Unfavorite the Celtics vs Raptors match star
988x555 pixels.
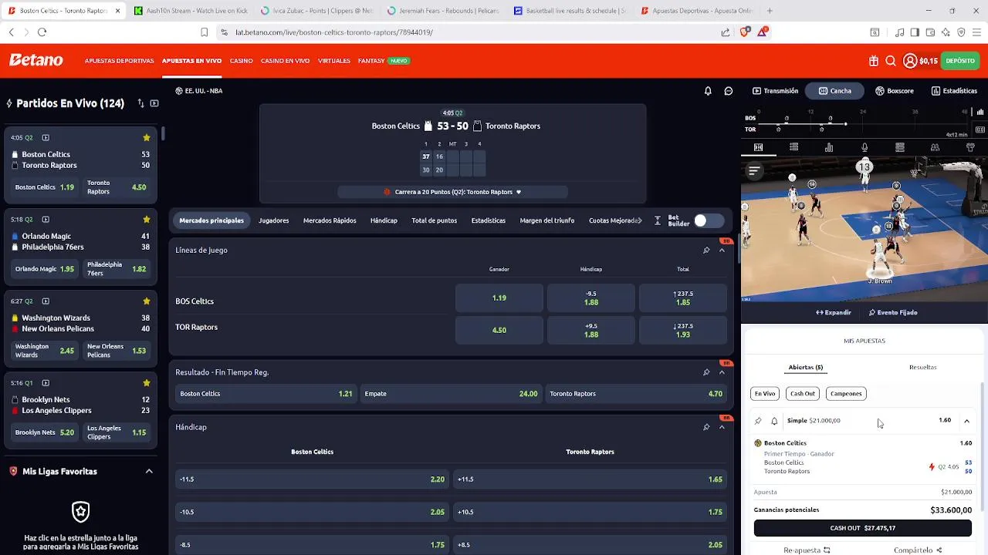click(147, 137)
